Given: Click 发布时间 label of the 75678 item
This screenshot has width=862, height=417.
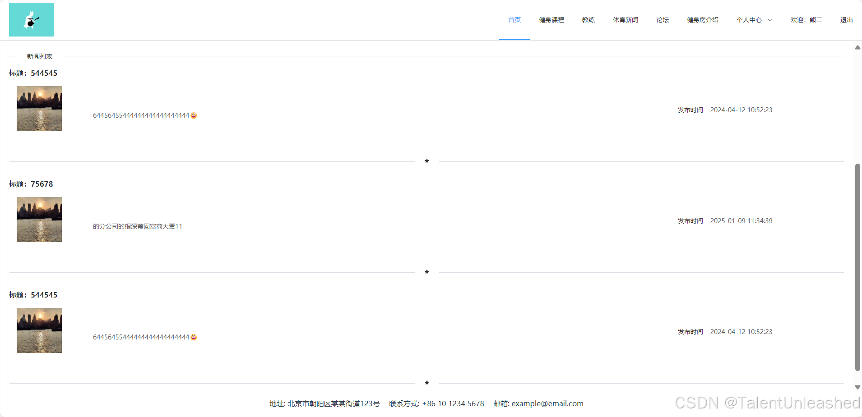Looking at the screenshot, I should pyautogui.click(x=690, y=221).
